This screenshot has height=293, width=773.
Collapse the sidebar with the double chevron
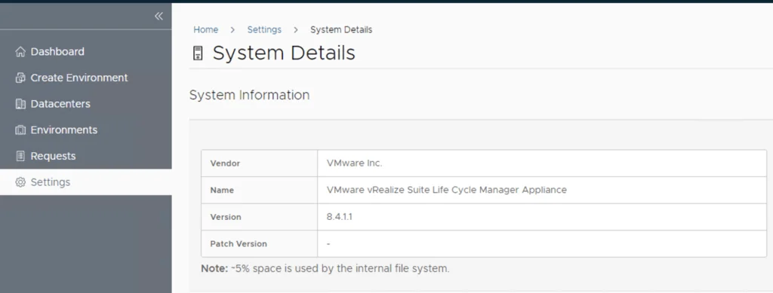click(159, 17)
